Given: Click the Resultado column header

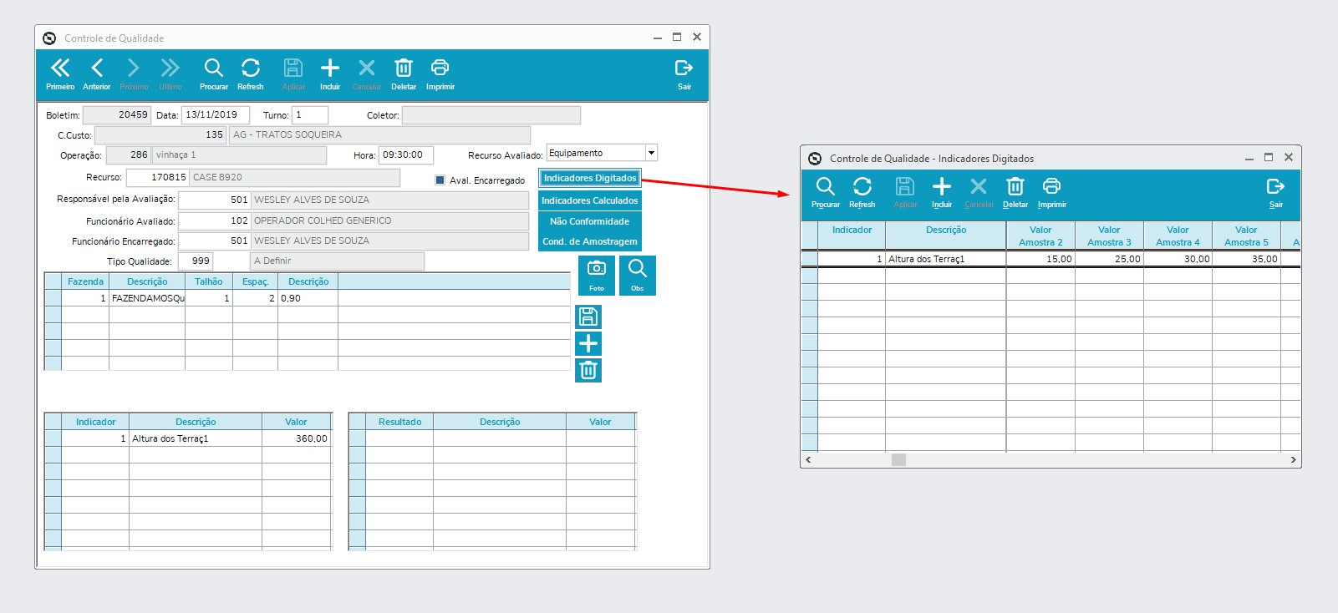Looking at the screenshot, I should coord(399,422).
